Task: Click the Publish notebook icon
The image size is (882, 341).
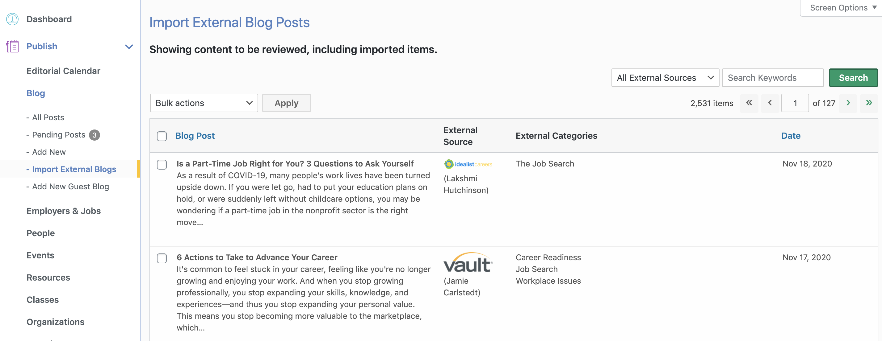Action: click(12, 47)
